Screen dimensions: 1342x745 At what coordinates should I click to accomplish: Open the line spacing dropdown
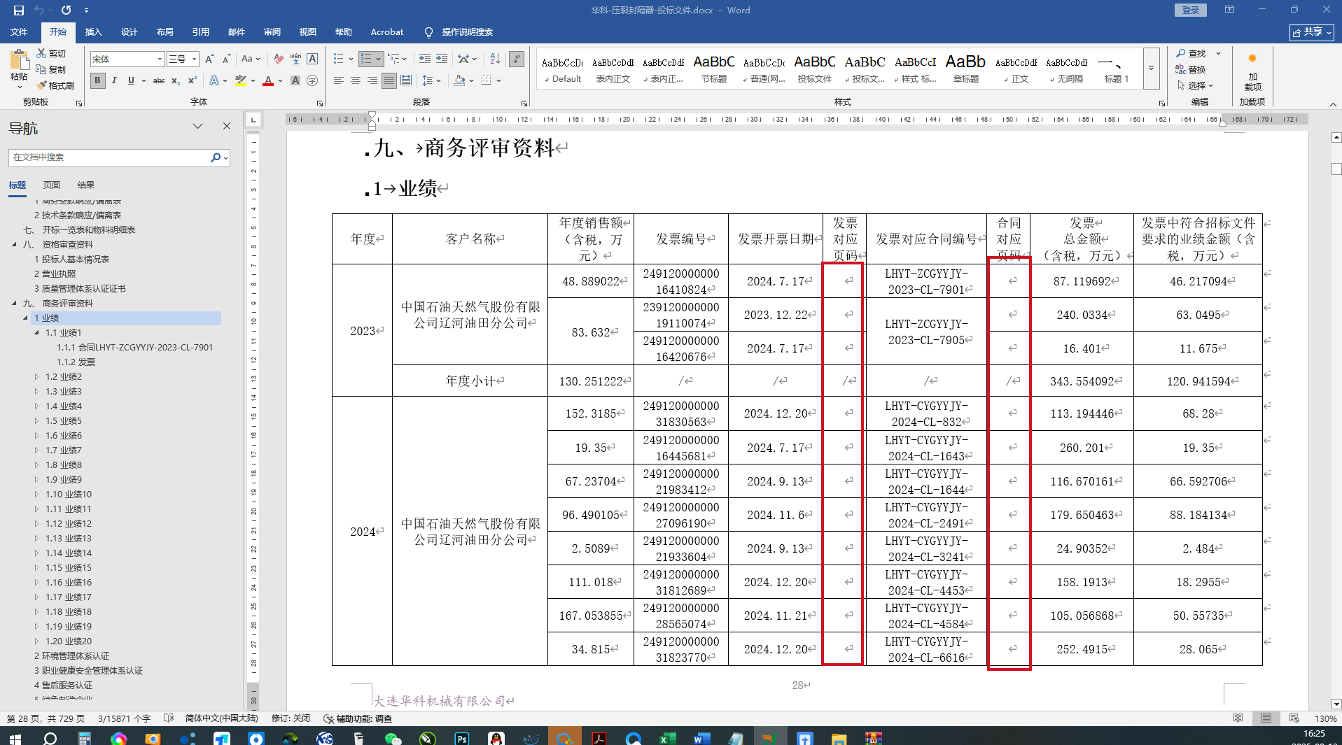pos(431,81)
